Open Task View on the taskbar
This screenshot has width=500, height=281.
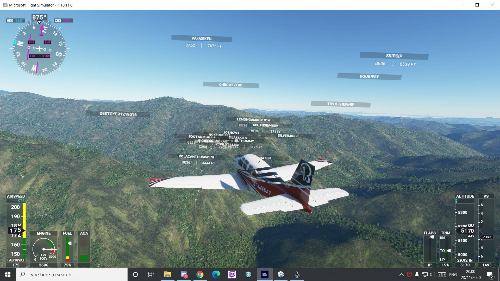tap(151, 274)
